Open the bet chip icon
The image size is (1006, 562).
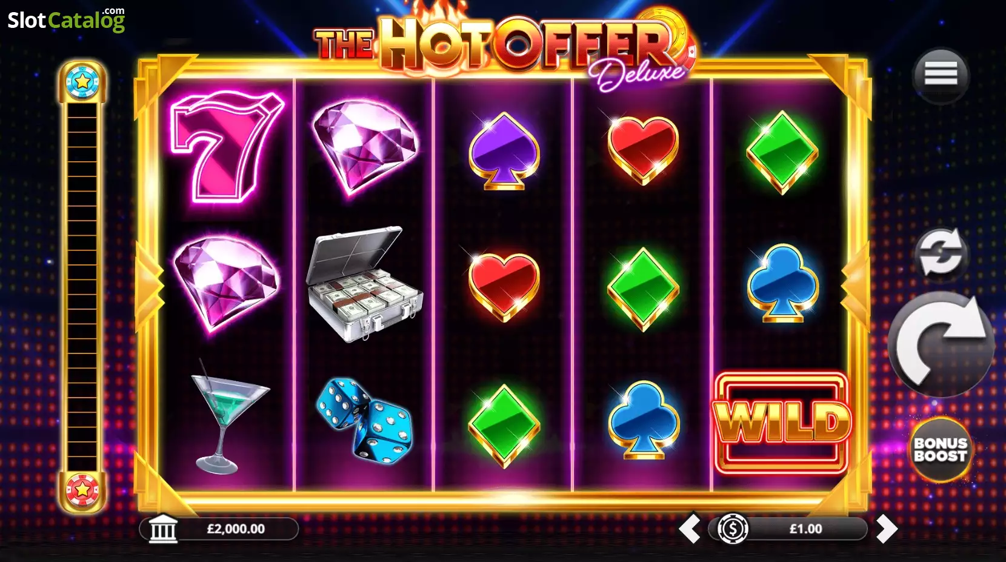click(732, 529)
